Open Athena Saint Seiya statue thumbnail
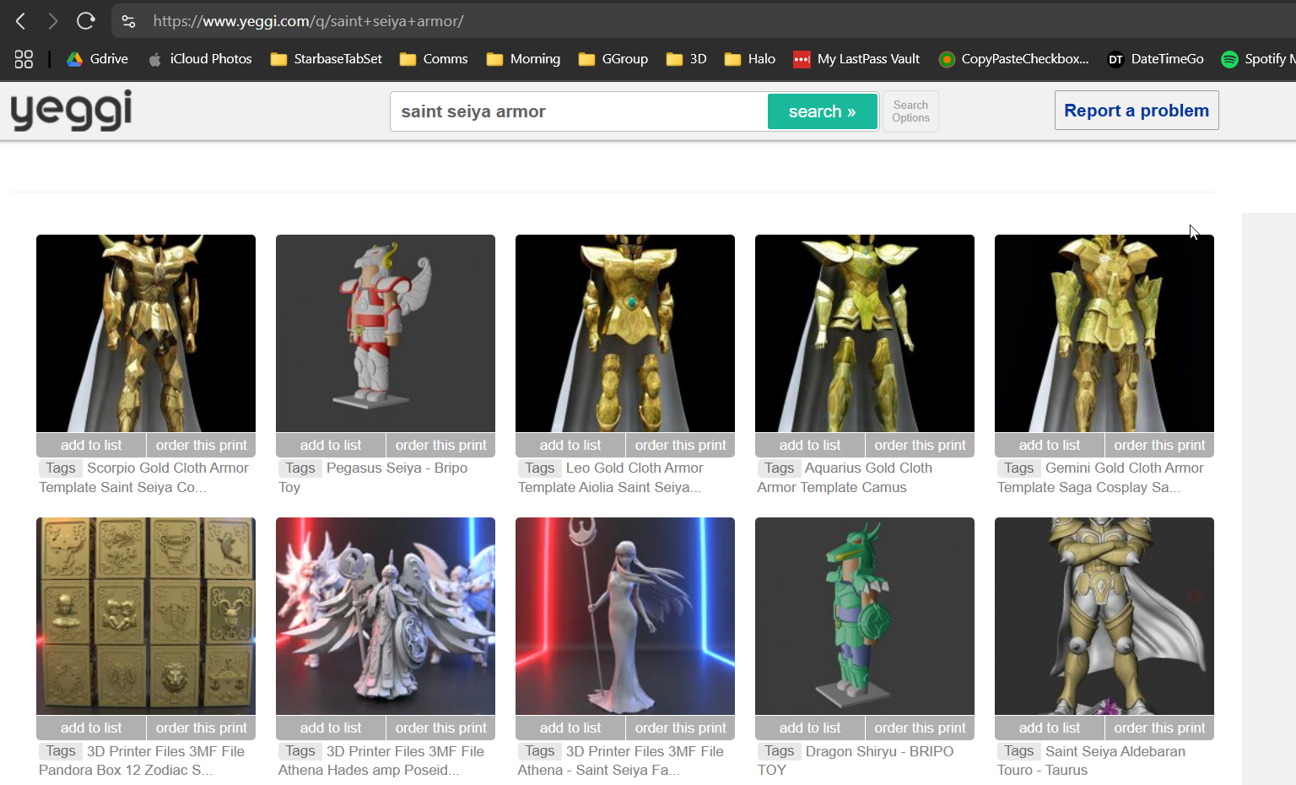Viewport: 1296px width, 785px height. point(625,616)
